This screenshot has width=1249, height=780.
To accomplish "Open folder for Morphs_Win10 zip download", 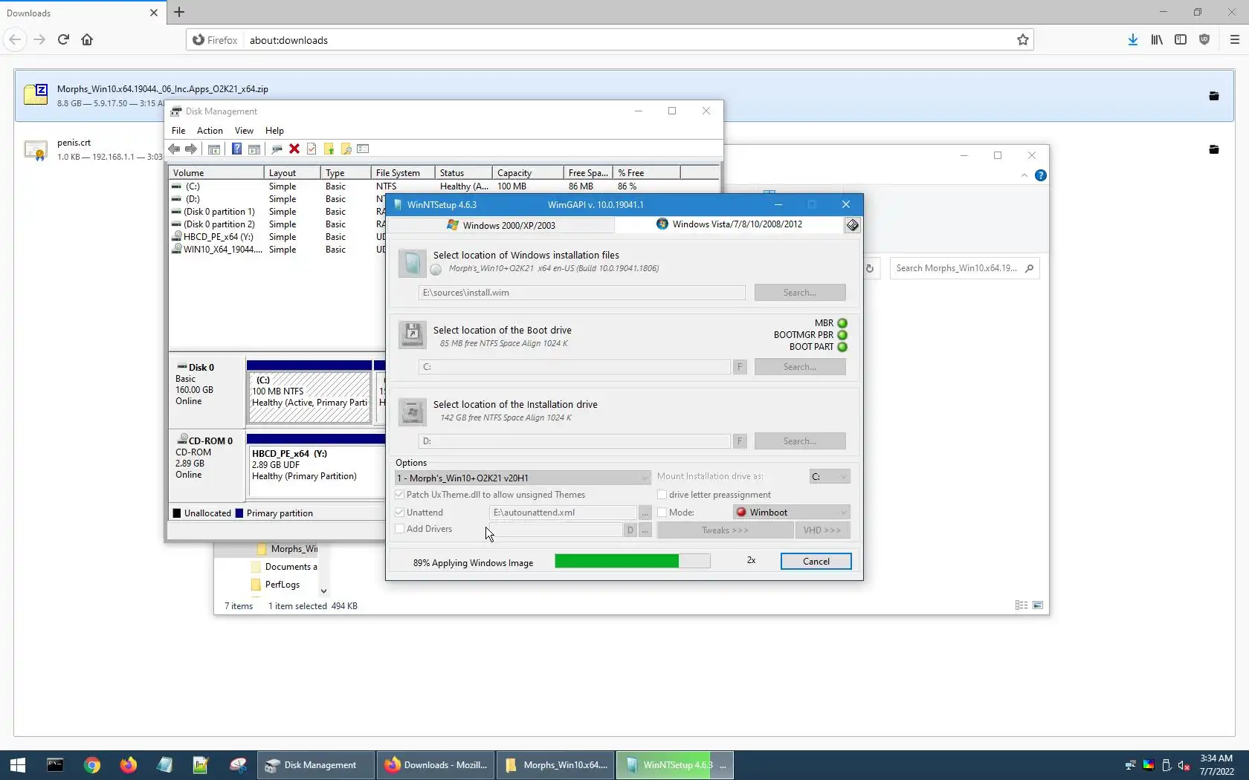I will [x=1214, y=96].
